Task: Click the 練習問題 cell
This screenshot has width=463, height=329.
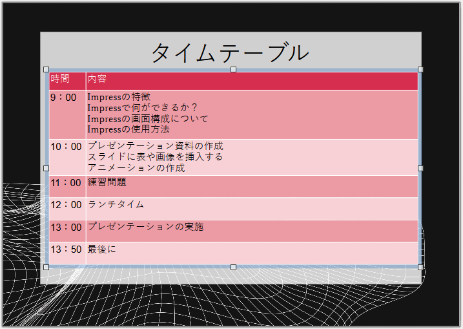Action: point(252,186)
